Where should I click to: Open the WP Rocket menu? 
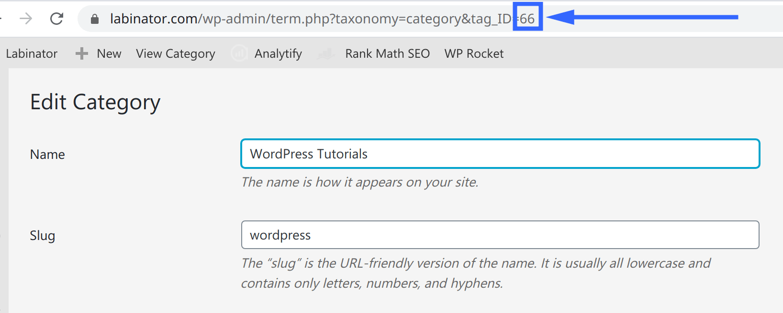[x=474, y=53]
